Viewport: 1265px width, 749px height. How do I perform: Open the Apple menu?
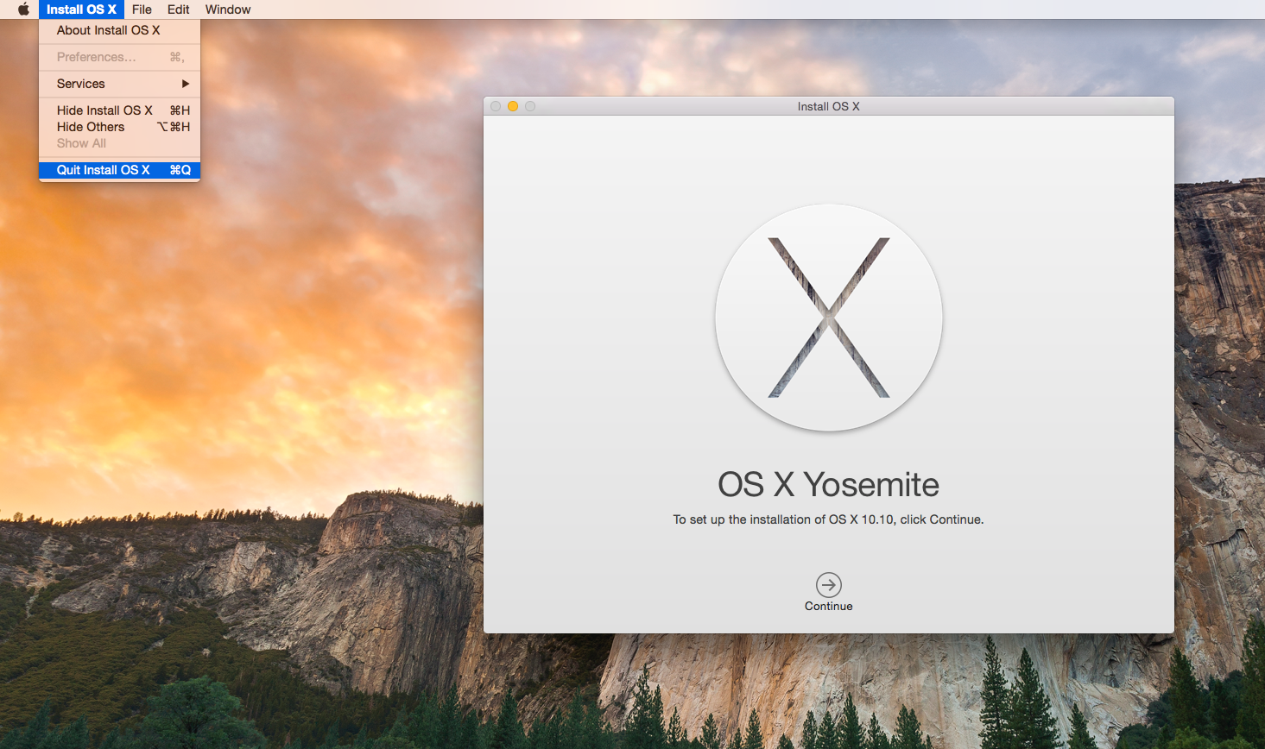click(x=23, y=9)
